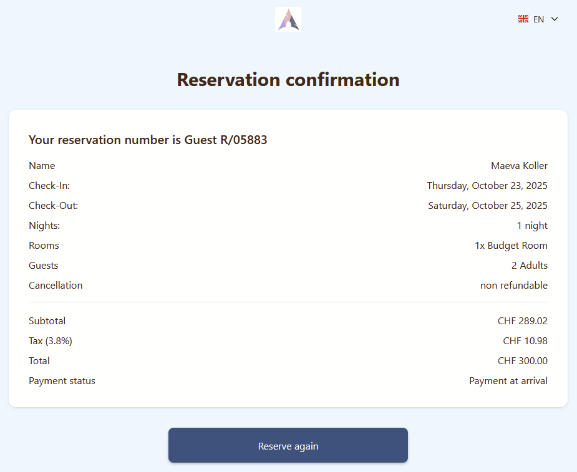Click the non refundable cancellation text
This screenshot has height=472, width=577.
(514, 286)
